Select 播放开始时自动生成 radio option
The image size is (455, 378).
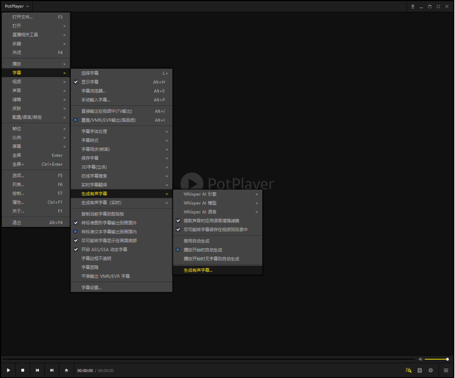(x=218, y=250)
